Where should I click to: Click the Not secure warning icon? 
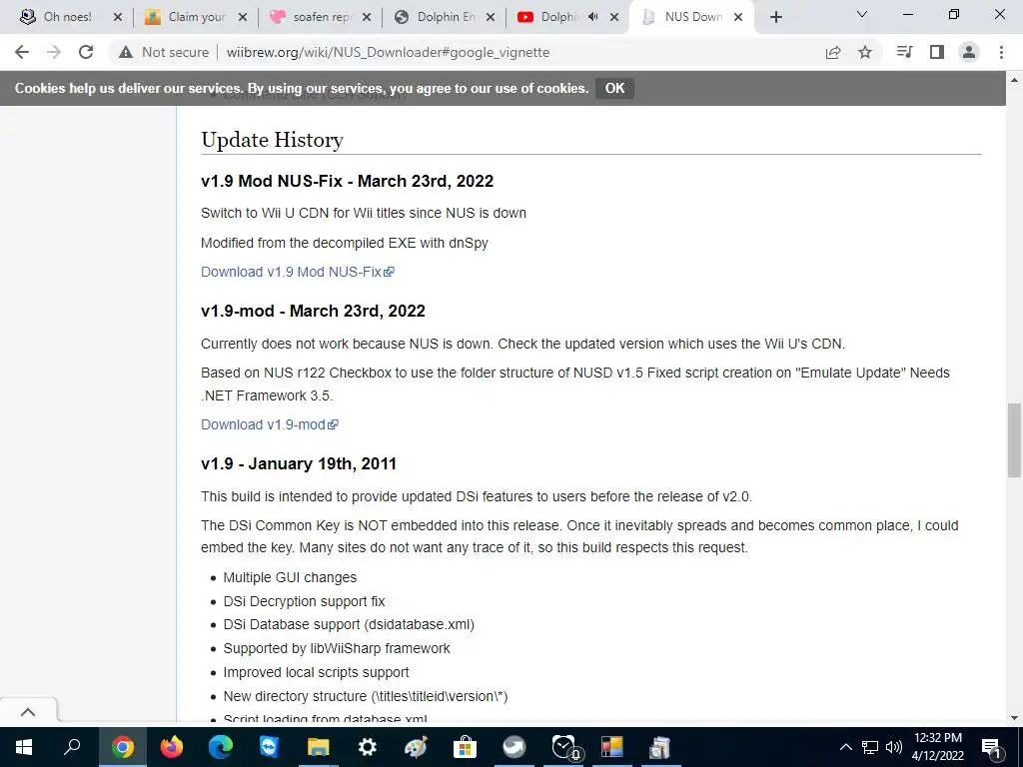click(x=126, y=52)
